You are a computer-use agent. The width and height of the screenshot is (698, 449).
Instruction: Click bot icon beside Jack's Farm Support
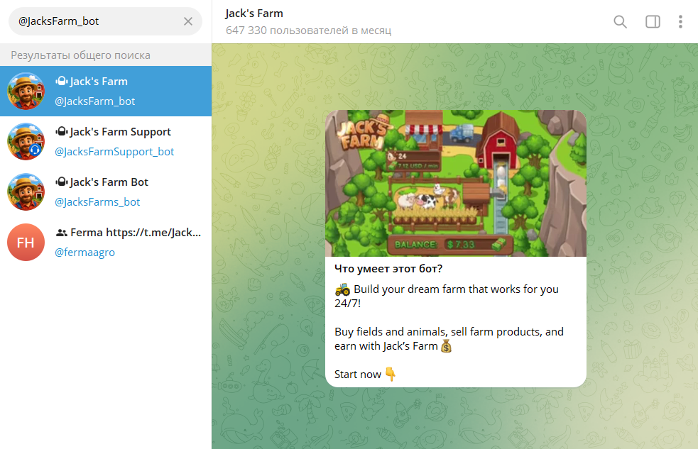[62, 132]
